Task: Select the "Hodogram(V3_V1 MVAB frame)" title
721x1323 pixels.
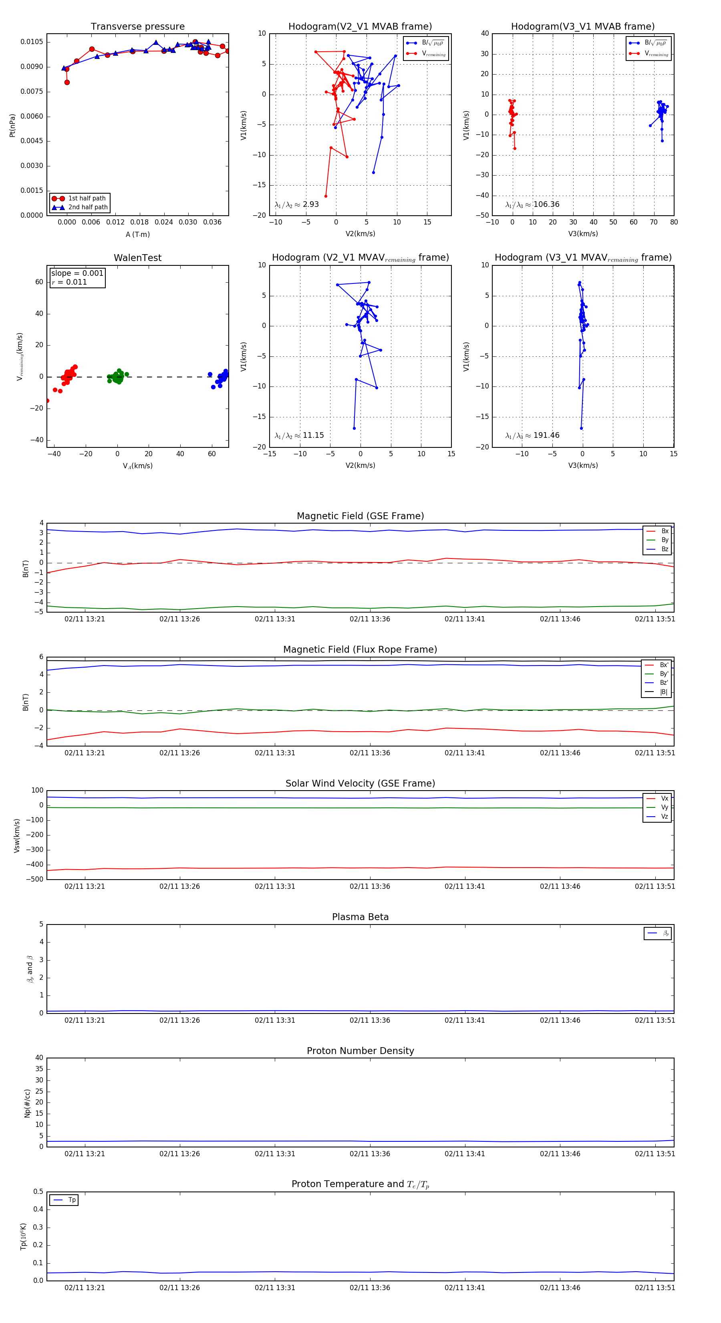Action: coord(583,27)
